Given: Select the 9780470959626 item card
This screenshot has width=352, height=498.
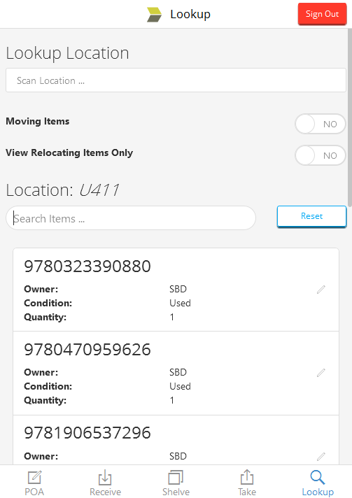Looking at the screenshot, I should 176,373.
